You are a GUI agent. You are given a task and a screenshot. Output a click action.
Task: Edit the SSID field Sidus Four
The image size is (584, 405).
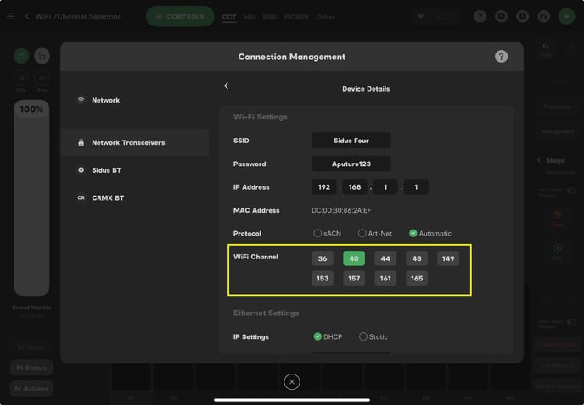(351, 141)
